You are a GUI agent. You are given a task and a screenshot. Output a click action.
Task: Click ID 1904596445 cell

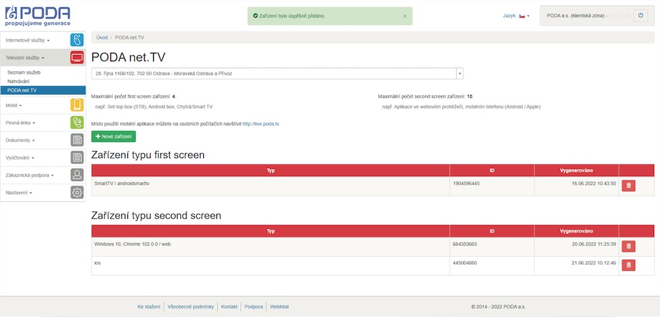tap(492, 187)
